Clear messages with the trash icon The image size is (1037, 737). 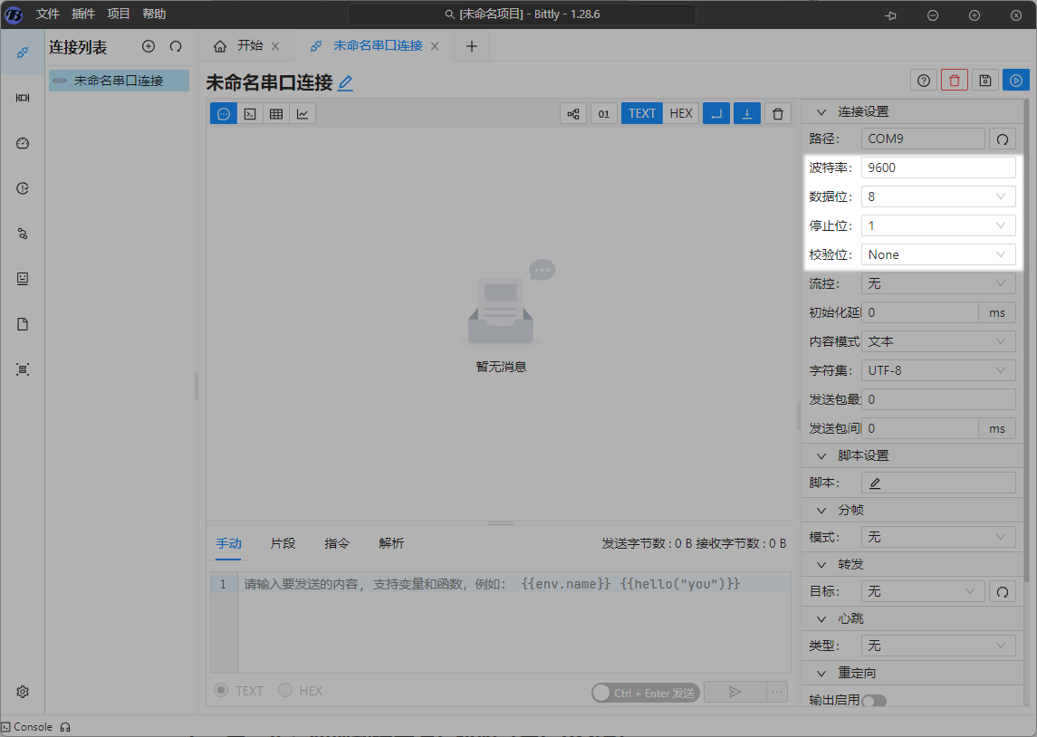click(x=777, y=113)
